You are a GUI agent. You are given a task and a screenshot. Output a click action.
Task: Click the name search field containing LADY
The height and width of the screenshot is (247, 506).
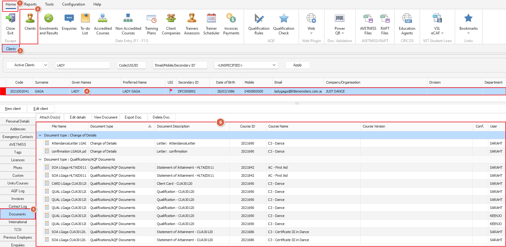pyautogui.click(x=83, y=65)
